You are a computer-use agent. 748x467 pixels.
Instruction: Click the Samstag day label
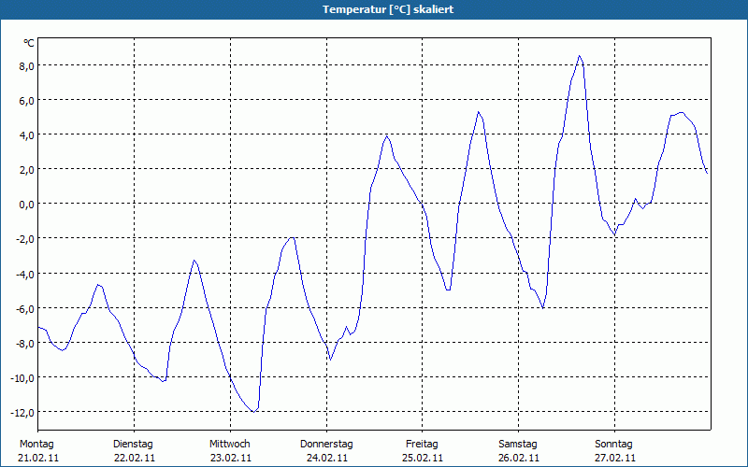518,445
